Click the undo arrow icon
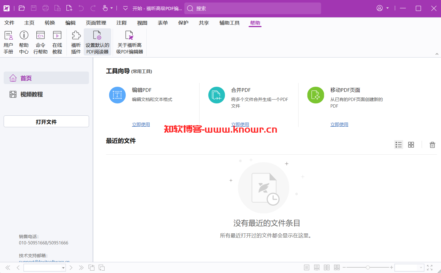Screen dimensions: 441x273 click(81, 8)
